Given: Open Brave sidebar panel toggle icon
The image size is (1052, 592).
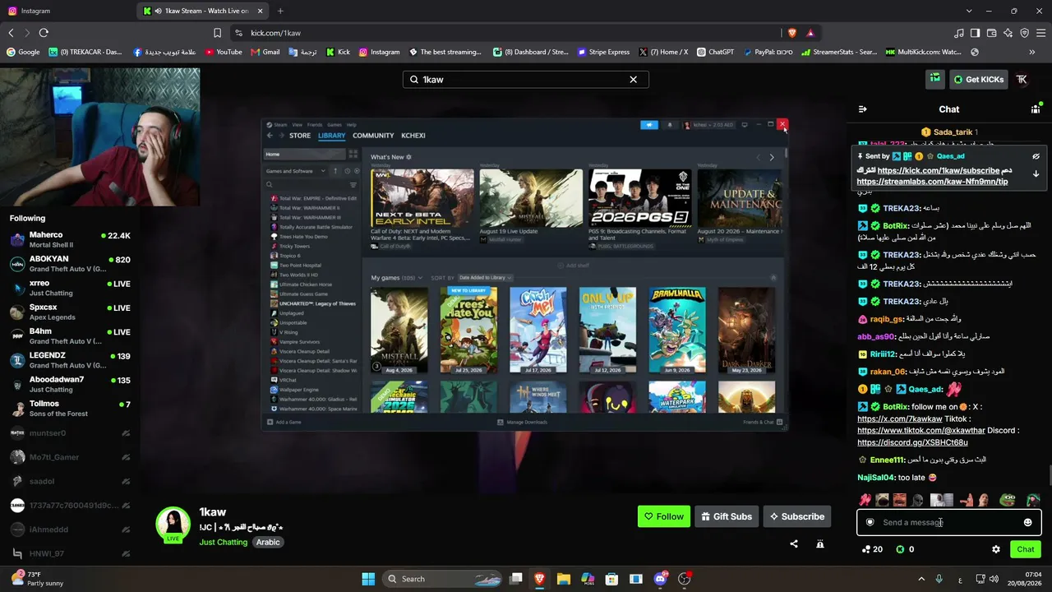Looking at the screenshot, I should [x=975, y=33].
